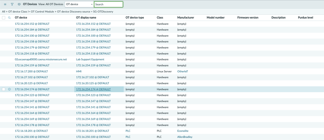Open OT device 172.16.254.147 @ DEFAULT
The width and height of the screenshot is (324, 140).
(32, 101)
